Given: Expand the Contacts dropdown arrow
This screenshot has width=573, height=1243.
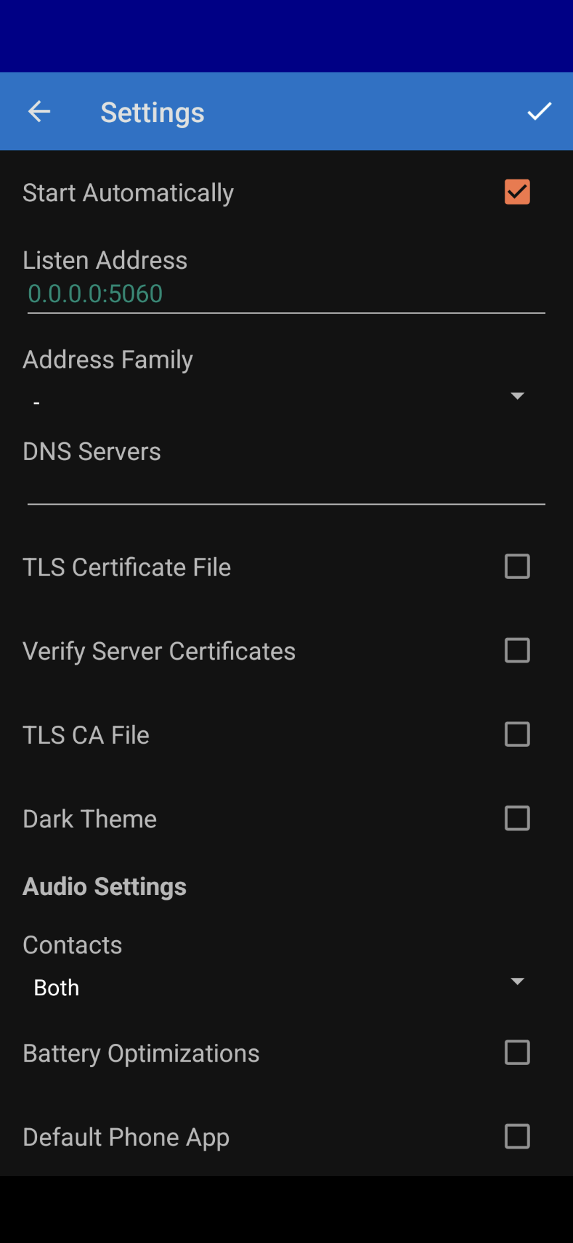Looking at the screenshot, I should click(517, 981).
